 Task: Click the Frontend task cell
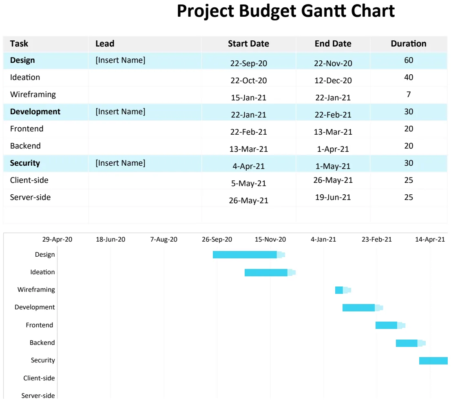[x=27, y=129]
